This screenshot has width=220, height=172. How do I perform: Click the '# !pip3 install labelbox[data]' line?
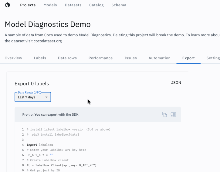click(x=53, y=135)
